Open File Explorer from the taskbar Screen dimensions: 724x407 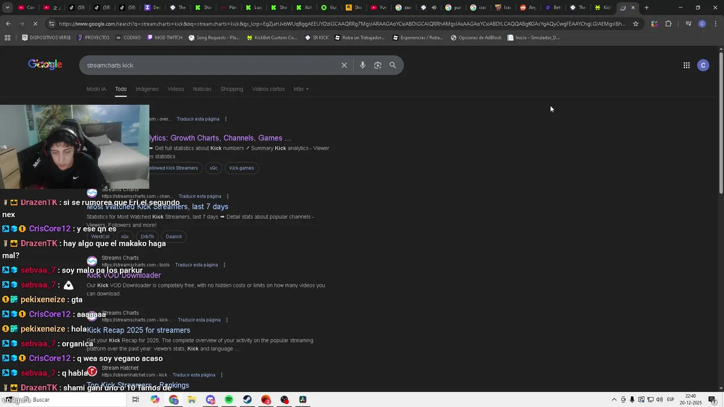point(192,400)
